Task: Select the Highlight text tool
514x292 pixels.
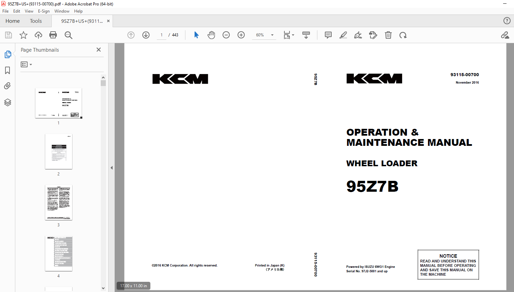Action: 343,35
